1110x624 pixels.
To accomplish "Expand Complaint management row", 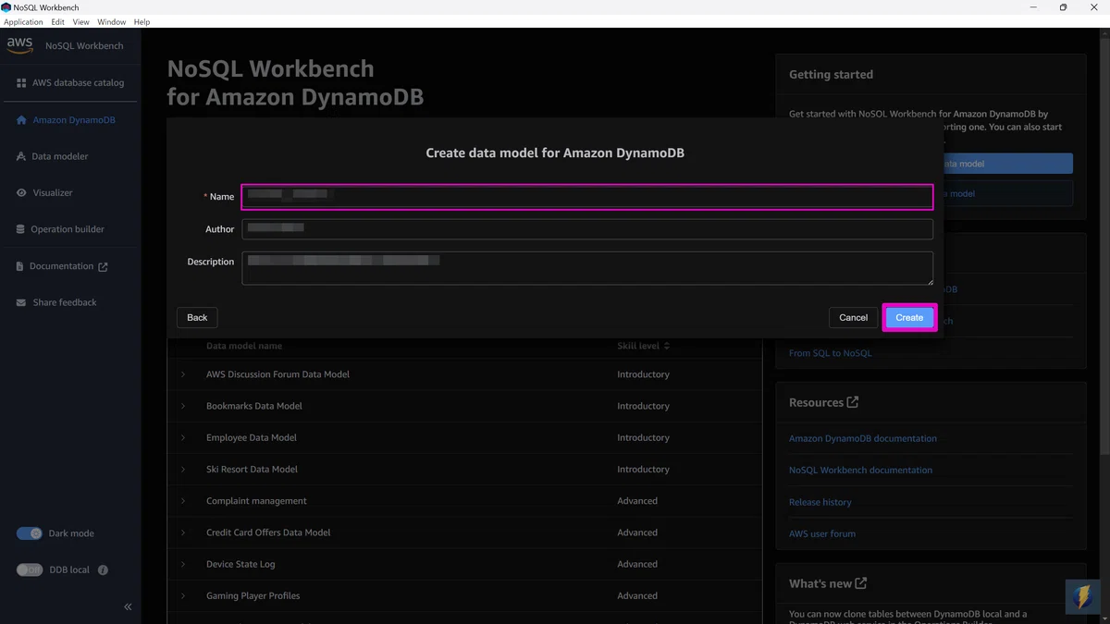I will [x=183, y=501].
